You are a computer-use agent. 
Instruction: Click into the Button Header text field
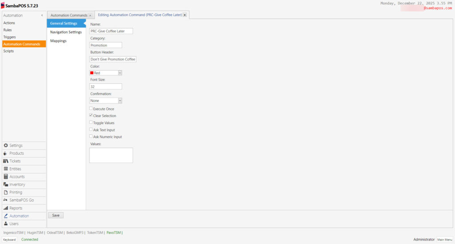coord(113,59)
